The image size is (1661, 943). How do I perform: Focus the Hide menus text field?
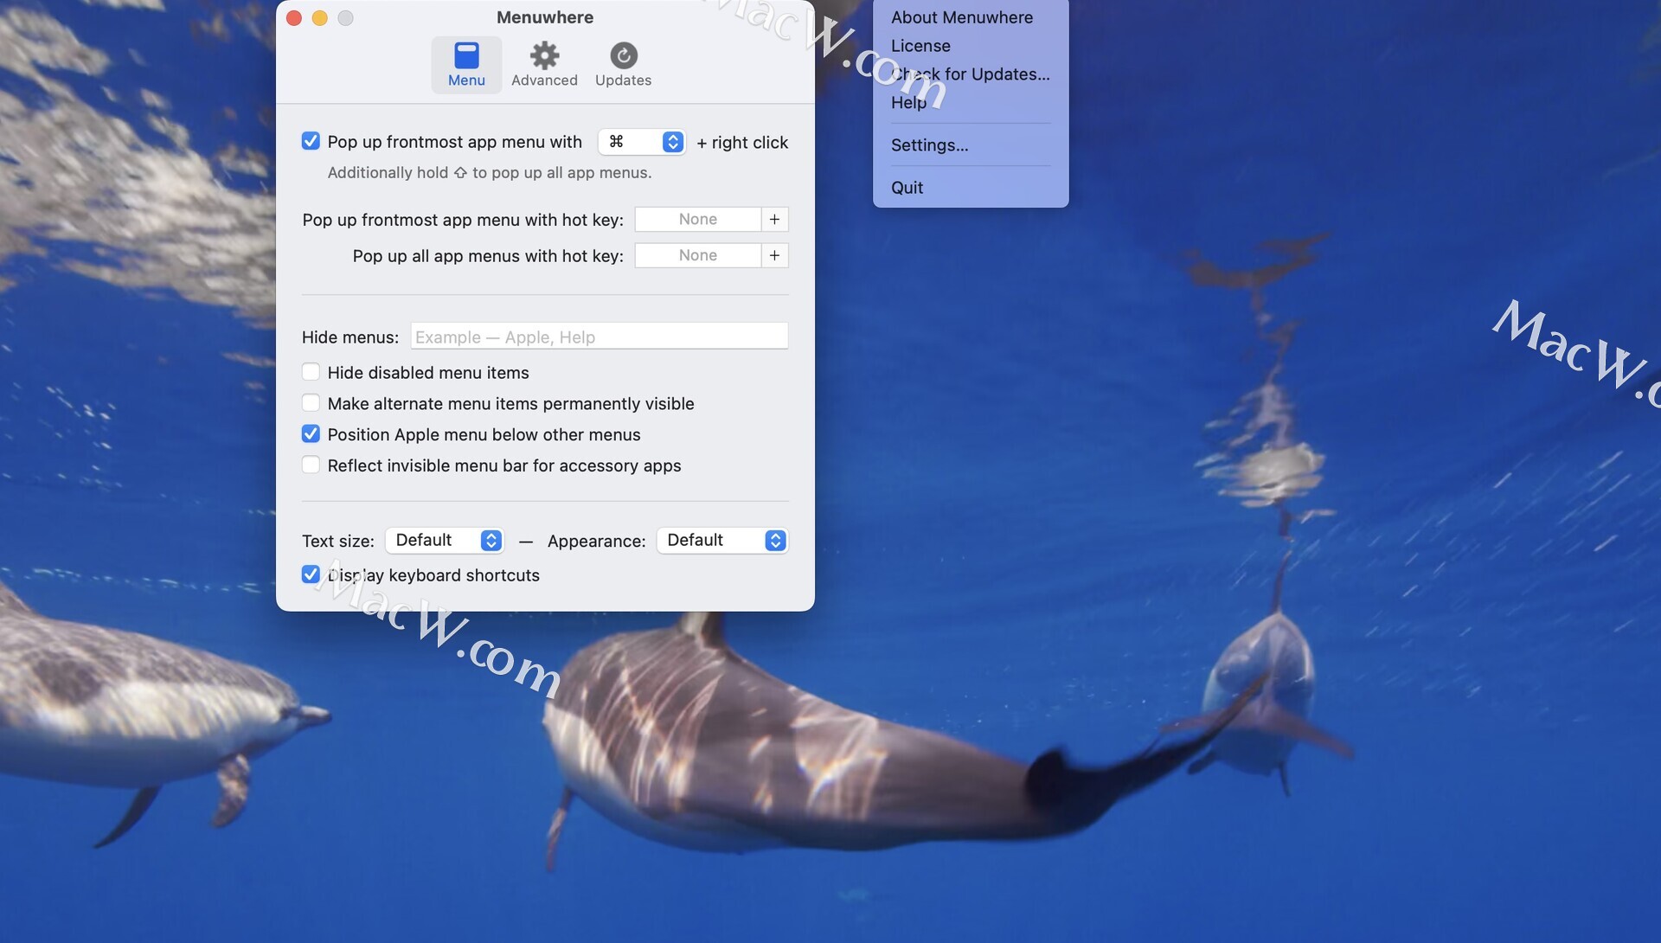click(599, 337)
